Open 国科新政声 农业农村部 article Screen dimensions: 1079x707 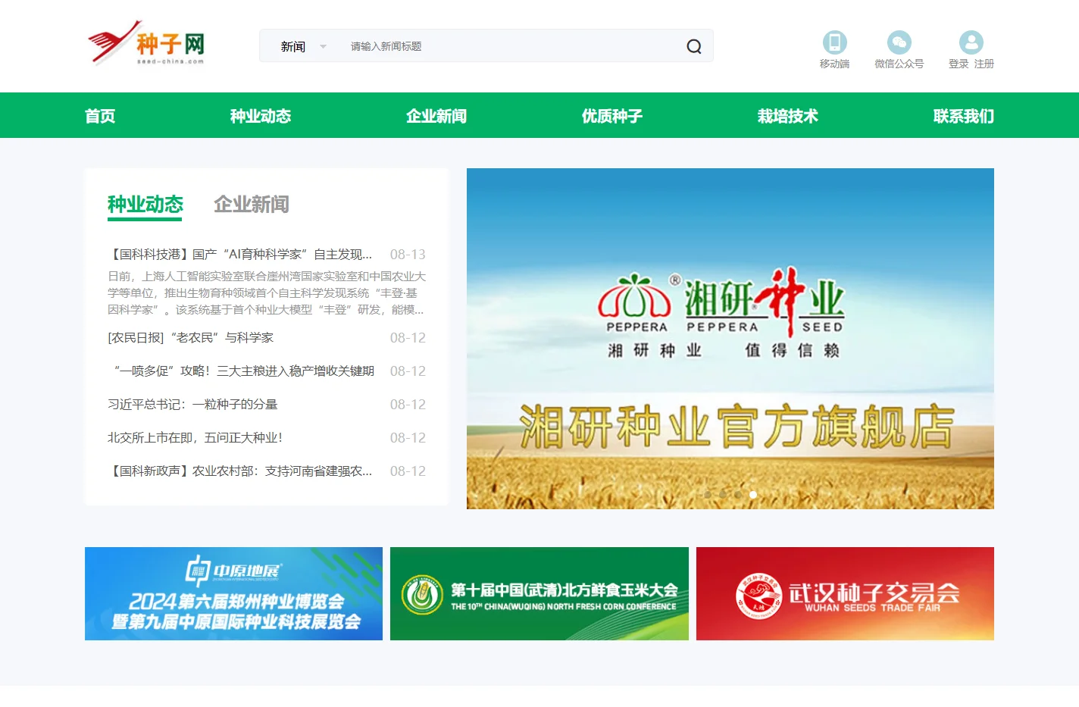240,471
